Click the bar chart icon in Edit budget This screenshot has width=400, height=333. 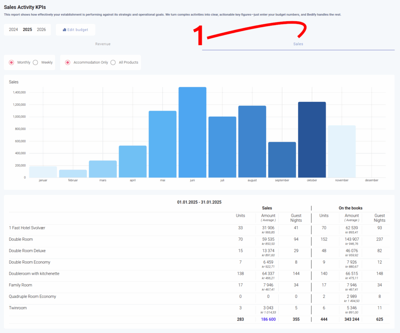point(64,30)
